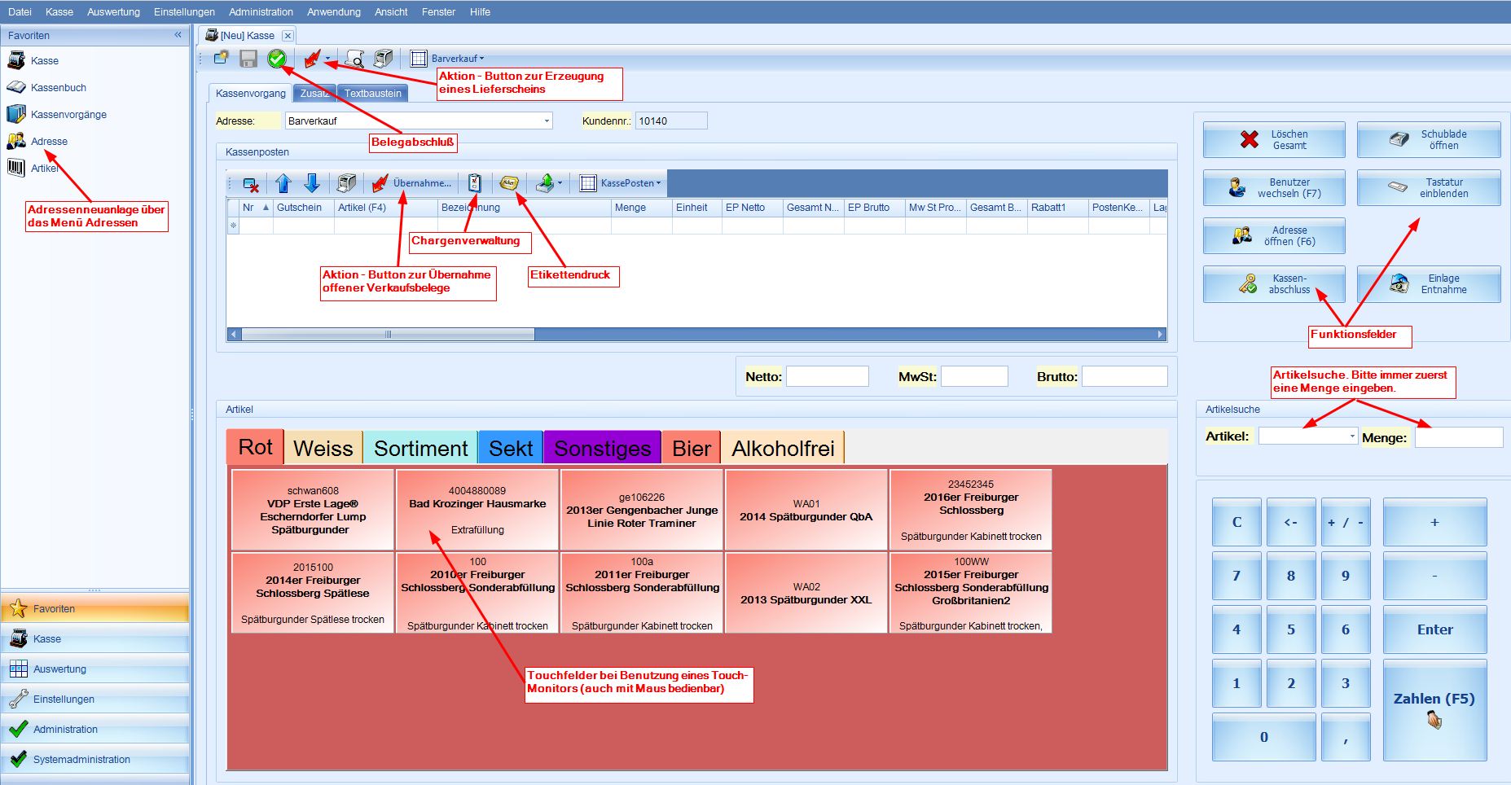Click the Zahlen (F5) button
Viewport: 1511px width, 785px height.
coord(1434,709)
